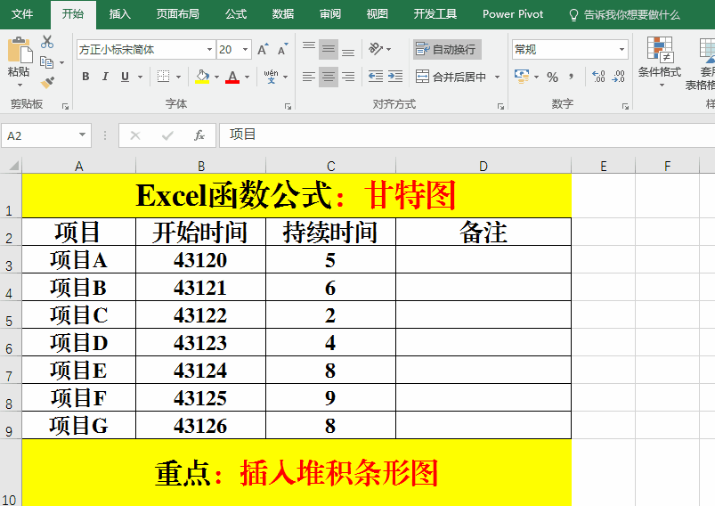The width and height of the screenshot is (715, 506).
Task: Select the Format Painter brush
Action: click(47, 83)
